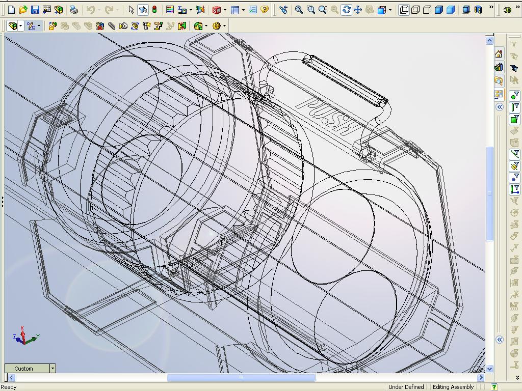Expand the View Orientation dropdown arrow
The image size is (522, 391).
click(x=390, y=10)
